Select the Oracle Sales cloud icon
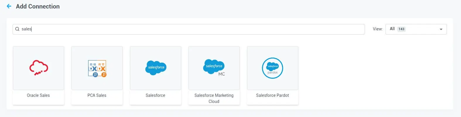 pyautogui.click(x=38, y=68)
